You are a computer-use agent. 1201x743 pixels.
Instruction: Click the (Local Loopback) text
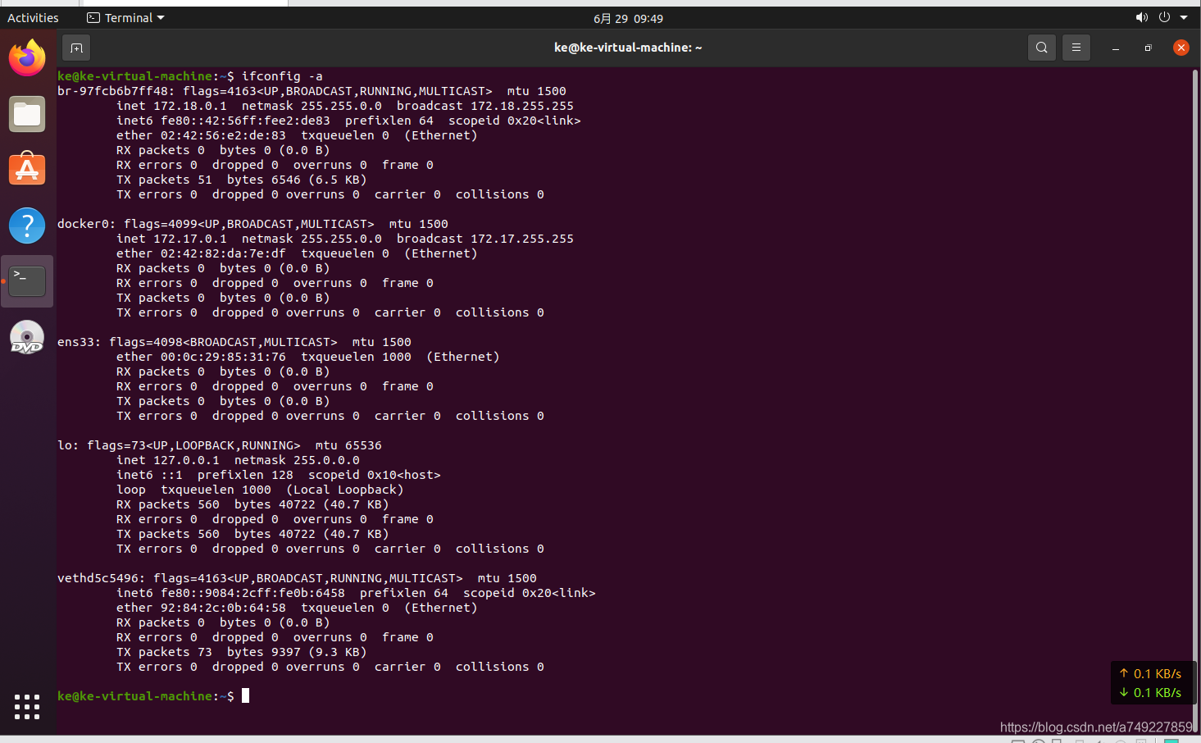point(345,490)
